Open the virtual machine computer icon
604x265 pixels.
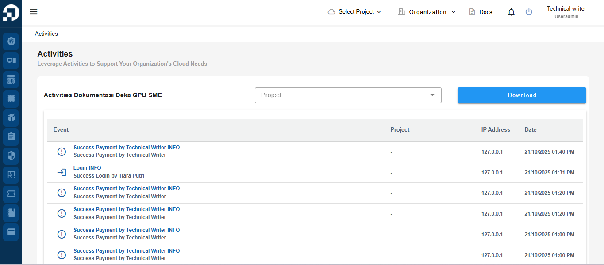[x=11, y=61]
